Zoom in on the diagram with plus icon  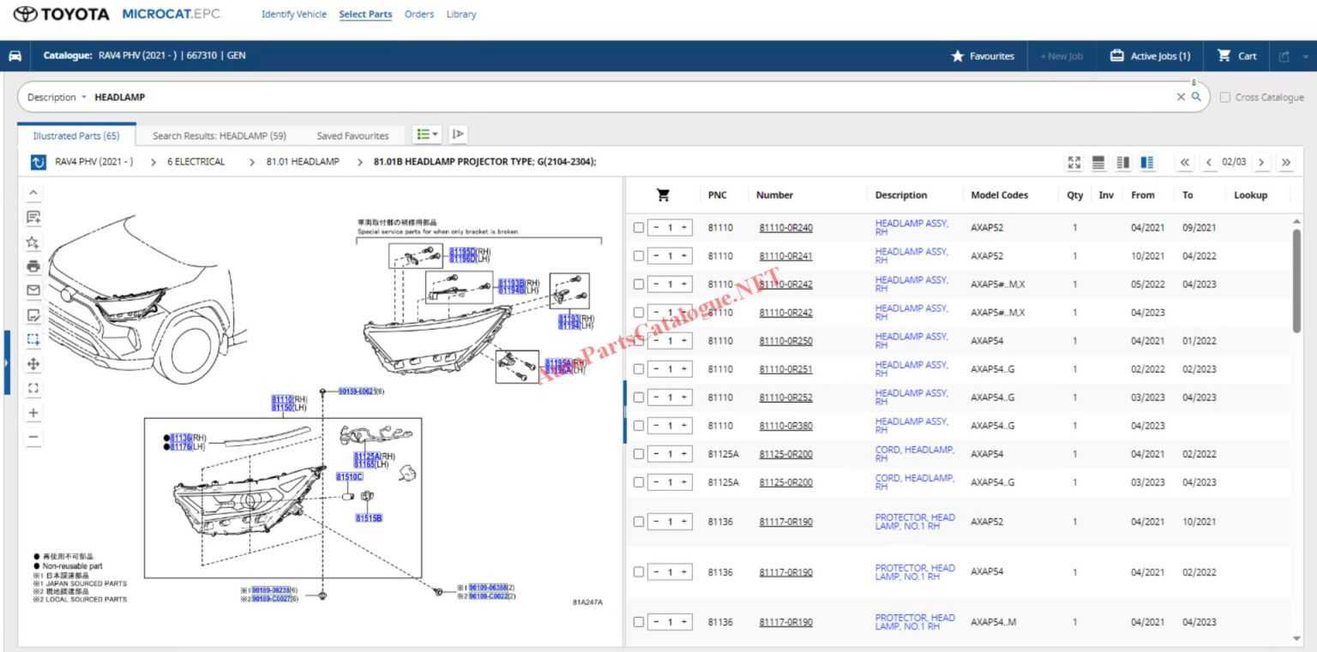tap(33, 412)
